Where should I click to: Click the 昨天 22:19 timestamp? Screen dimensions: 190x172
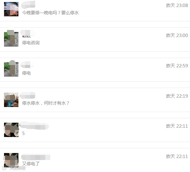[177, 96]
